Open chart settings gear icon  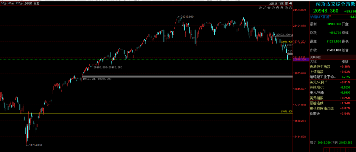(260, 8)
